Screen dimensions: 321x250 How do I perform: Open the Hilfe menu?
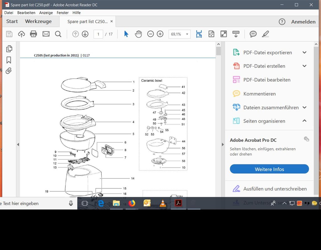click(x=76, y=13)
